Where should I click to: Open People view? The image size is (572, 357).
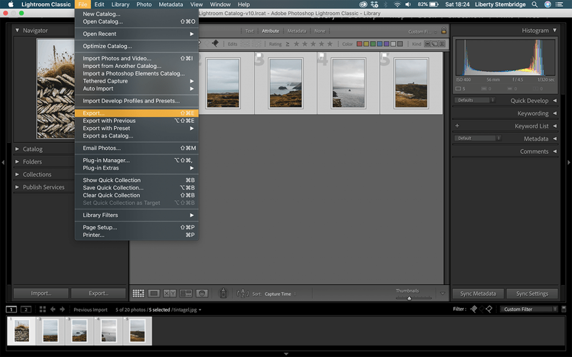pyautogui.click(x=202, y=293)
